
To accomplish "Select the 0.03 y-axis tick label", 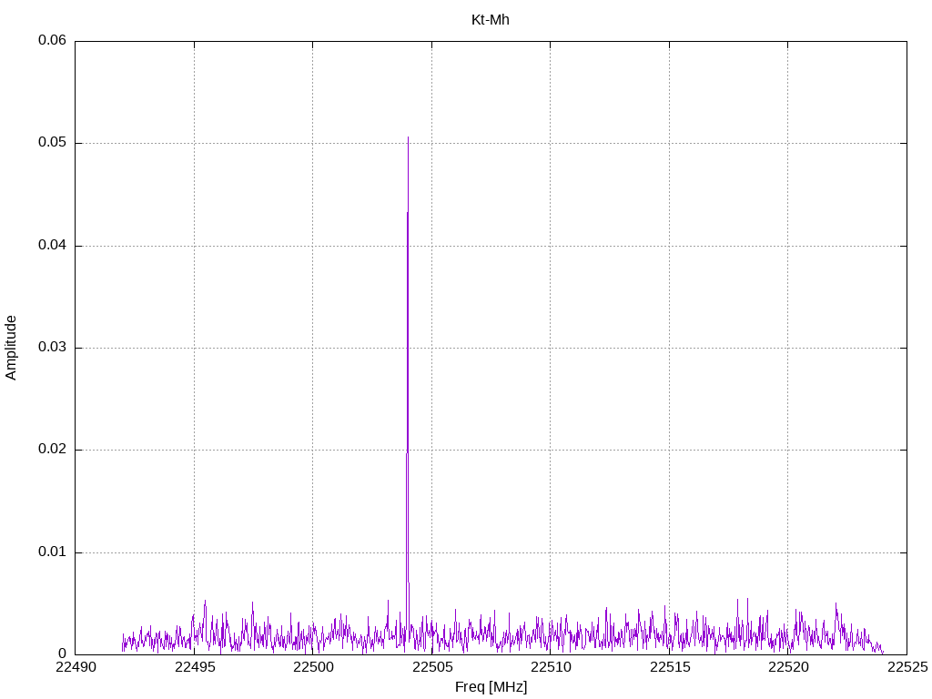I will (x=52, y=348).
